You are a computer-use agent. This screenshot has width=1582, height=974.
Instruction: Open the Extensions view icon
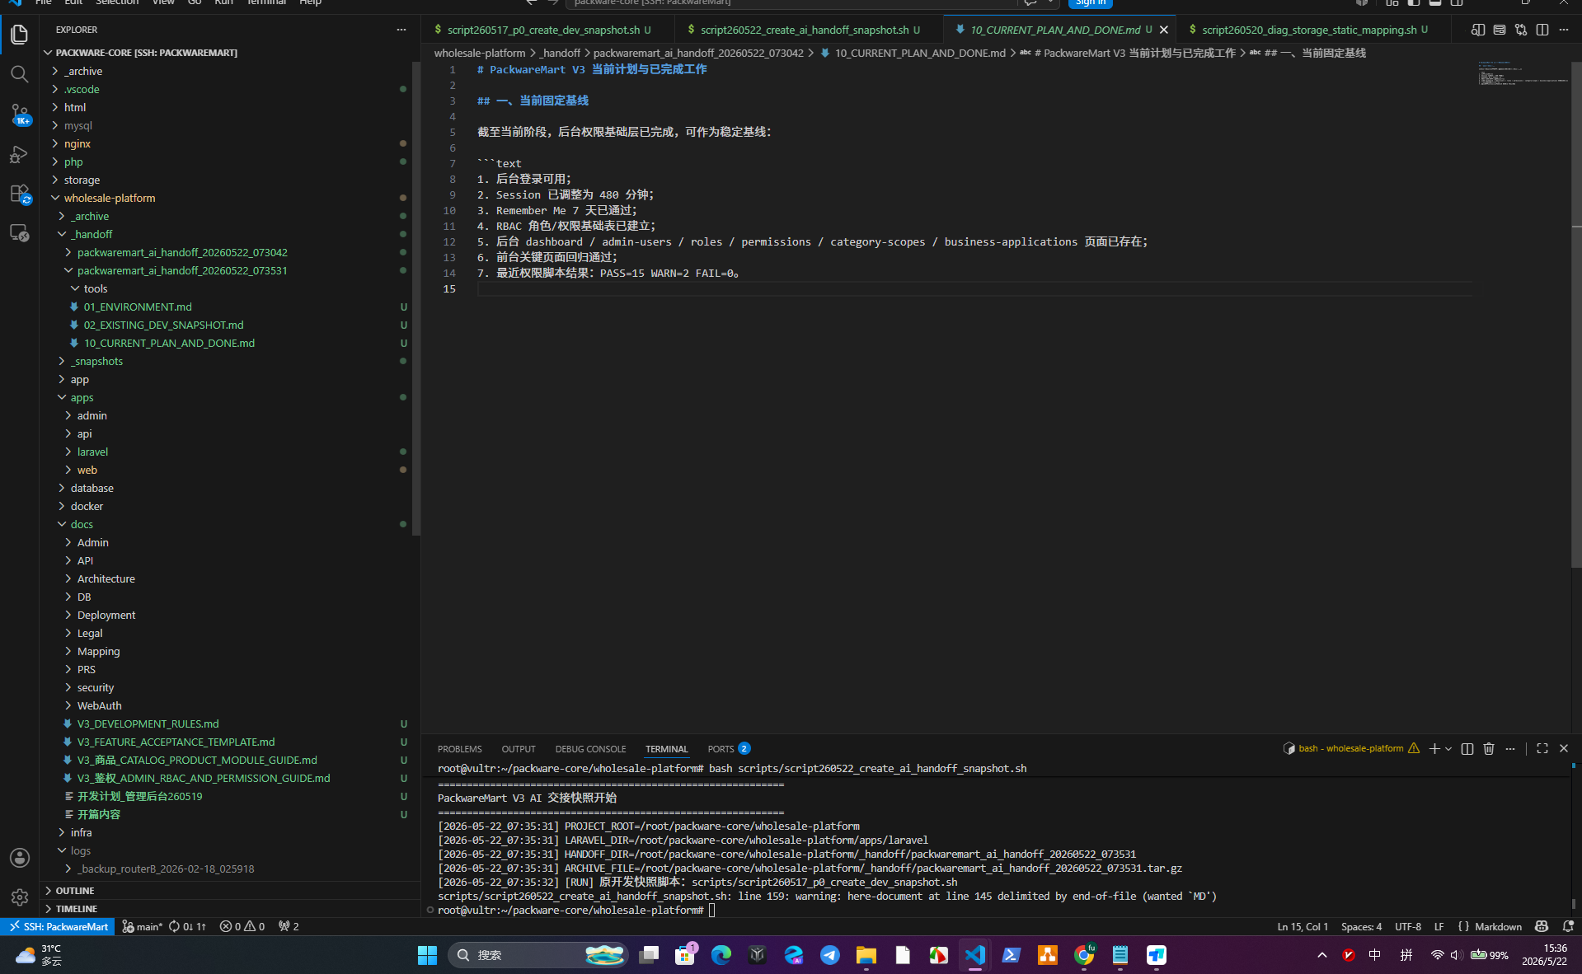[20, 194]
